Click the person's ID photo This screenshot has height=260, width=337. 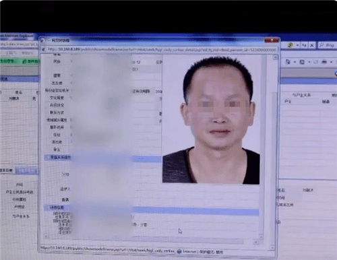[x=211, y=119]
